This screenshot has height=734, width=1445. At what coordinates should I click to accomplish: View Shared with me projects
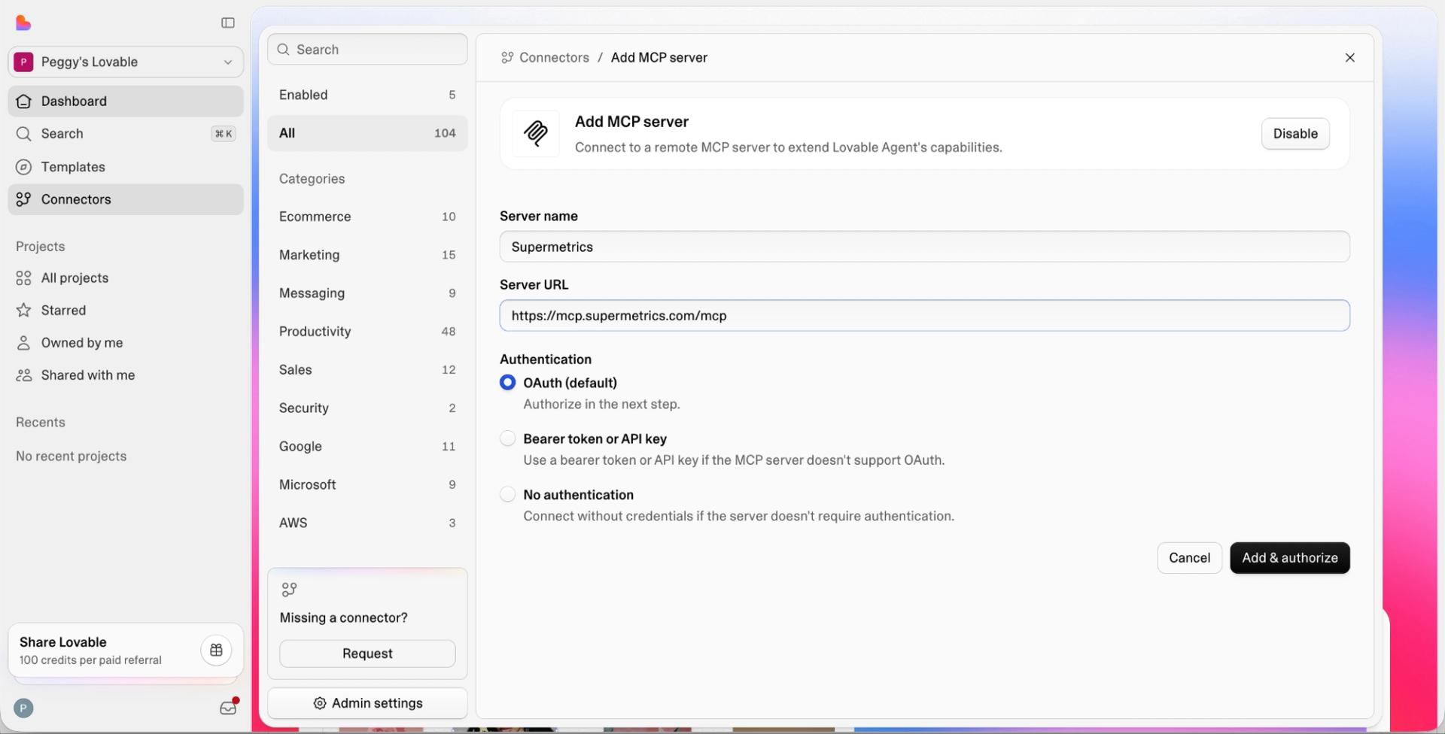(126, 375)
